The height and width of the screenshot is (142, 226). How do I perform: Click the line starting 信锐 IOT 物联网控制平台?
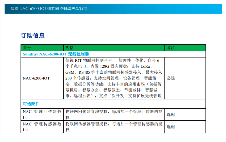click(112, 60)
